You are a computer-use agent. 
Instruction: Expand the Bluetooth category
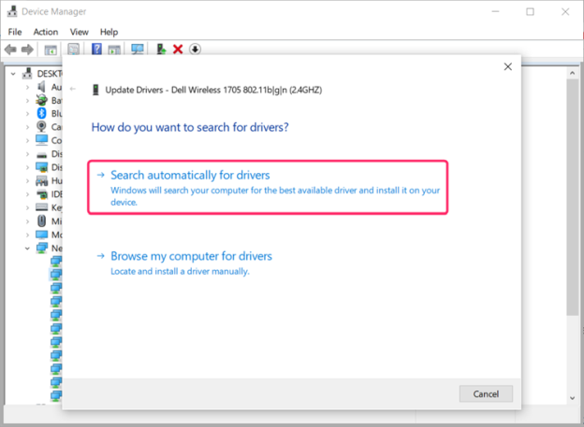pyautogui.click(x=27, y=114)
